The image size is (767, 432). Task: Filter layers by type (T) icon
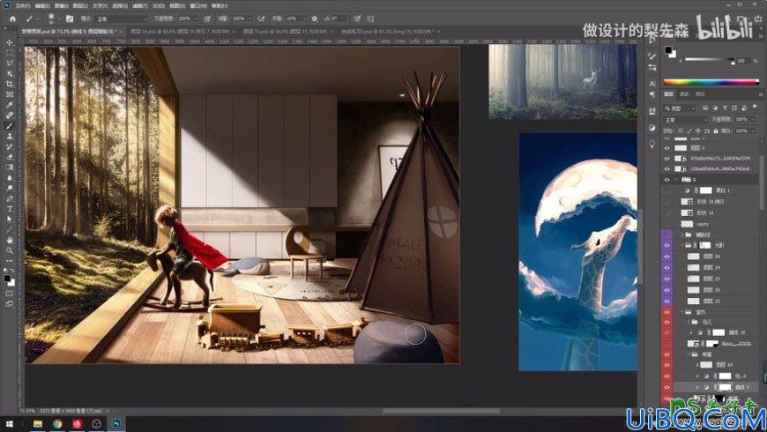click(725, 108)
